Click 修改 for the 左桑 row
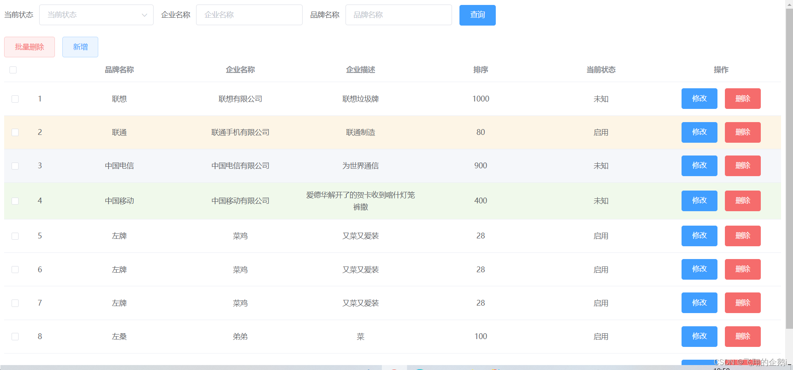 (x=699, y=337)
